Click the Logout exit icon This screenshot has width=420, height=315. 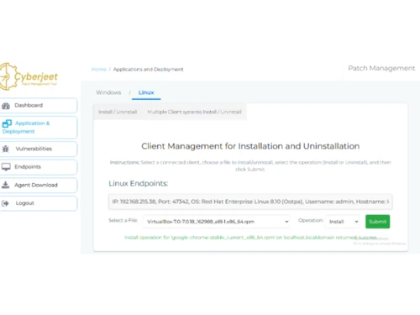tap(5, 203)
